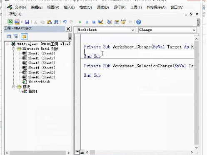207x155 pixels.
Task: Open the 视图(V) menu
Action: [53, 7]
